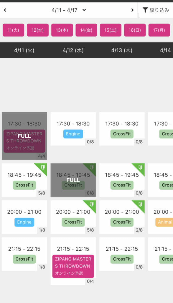Viewport: 173px width, 303px height.
Task: Book 4/11 20:00 Engine class
Action: 24,217
